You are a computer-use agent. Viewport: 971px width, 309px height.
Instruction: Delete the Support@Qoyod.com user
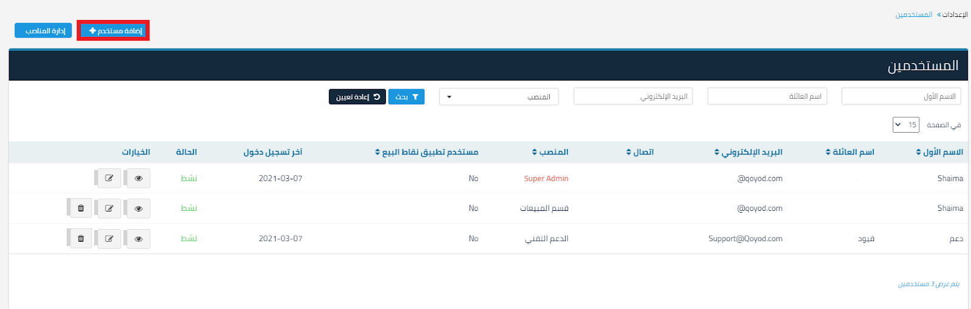tap(81, 239)
